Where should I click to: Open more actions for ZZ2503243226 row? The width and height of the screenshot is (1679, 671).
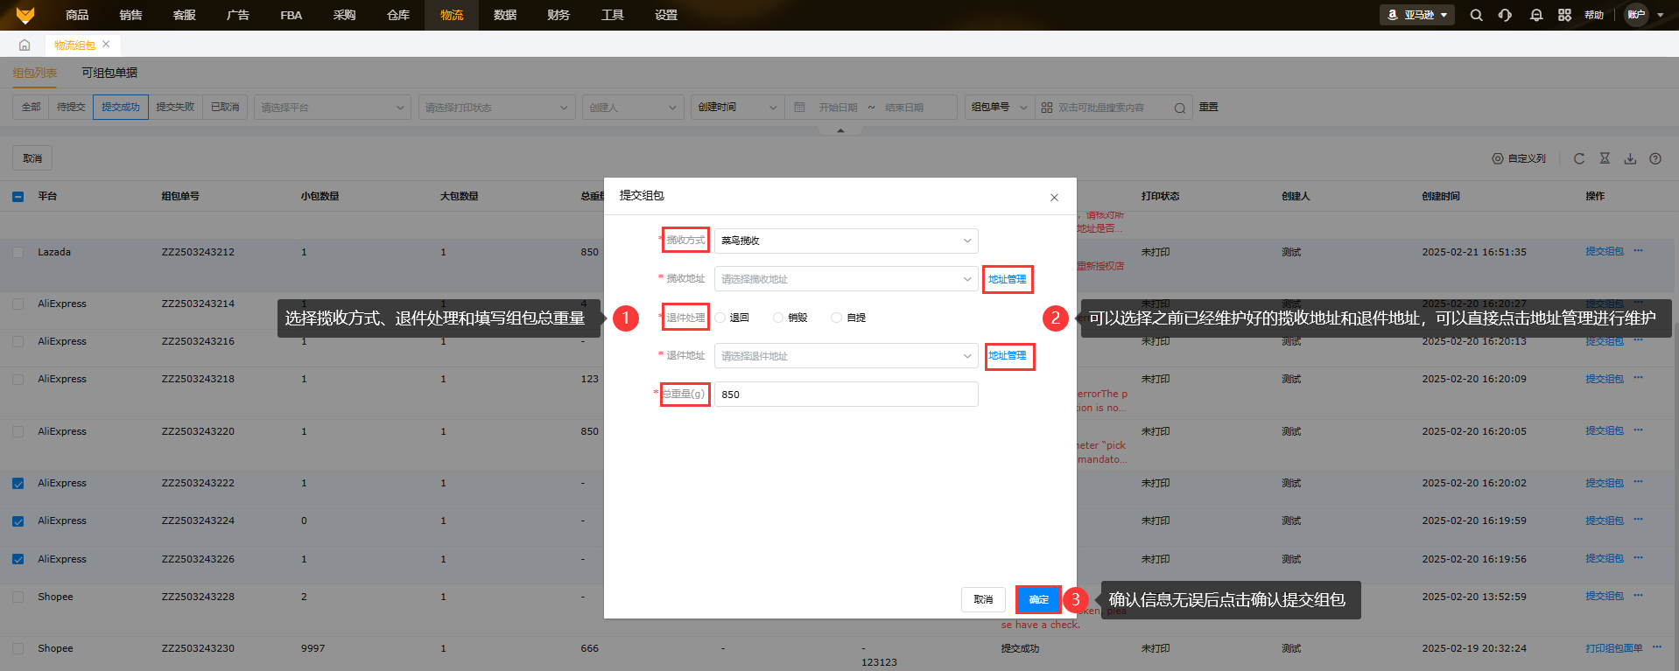[1638, 558]
